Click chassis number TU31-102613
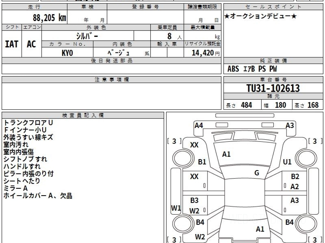This screenshot has height=243, width=325. 273,88
